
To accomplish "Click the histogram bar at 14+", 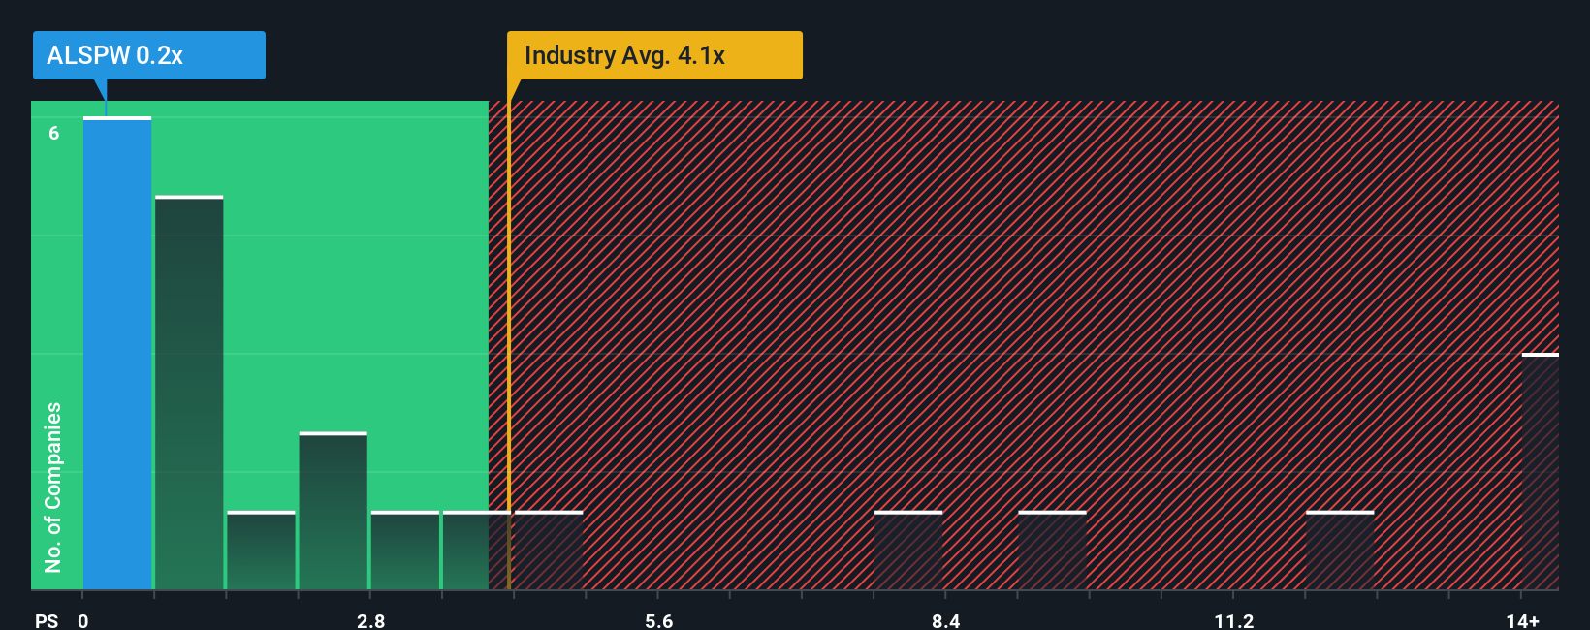I will click(x=1541, y=471).
